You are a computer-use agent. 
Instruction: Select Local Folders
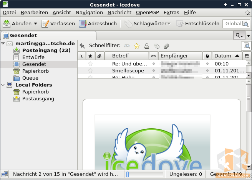(33, 85)
